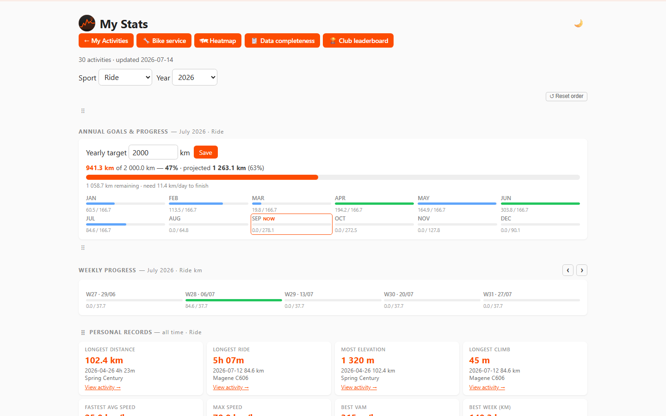Screen dimensions: 666x416
Task: Open the Club leaderboard
Action: pyautogui.click(x=358, y=41)
